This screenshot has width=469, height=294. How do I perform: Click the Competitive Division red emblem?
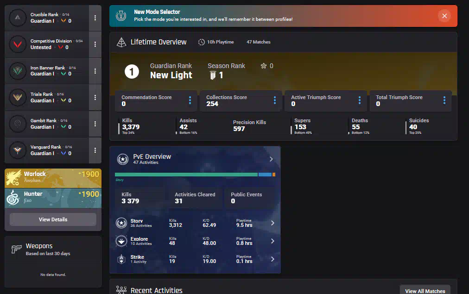(x=18, y=44)
